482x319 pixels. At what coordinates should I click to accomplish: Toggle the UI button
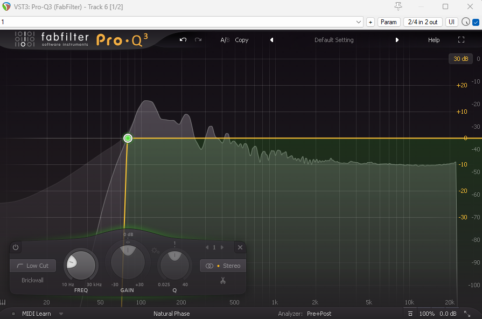coord(451,22)
